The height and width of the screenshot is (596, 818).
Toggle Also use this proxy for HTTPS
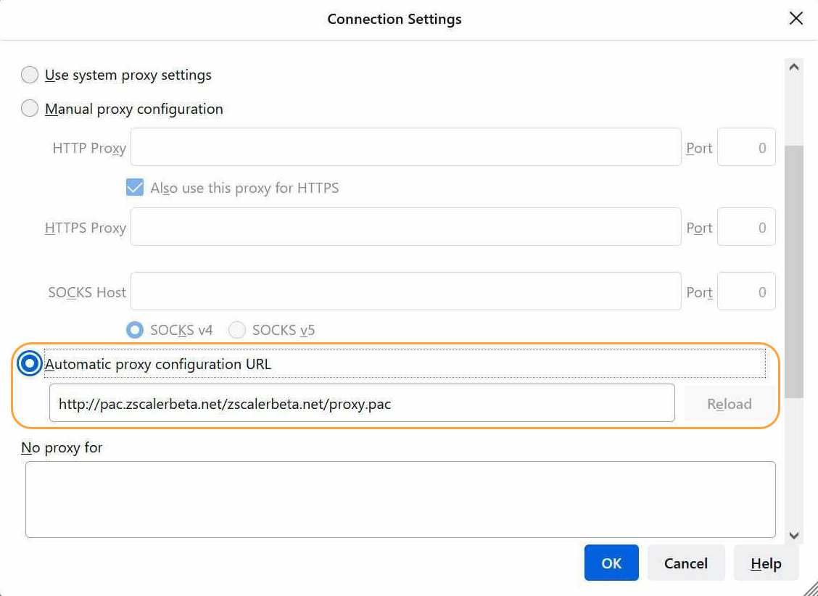[x=135, y=188]
